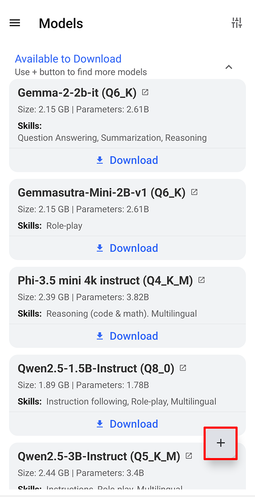Download the Gemmasutra-Mini-2B-v1 model
The image size is (255, 497).
click(x=127, y=248)
